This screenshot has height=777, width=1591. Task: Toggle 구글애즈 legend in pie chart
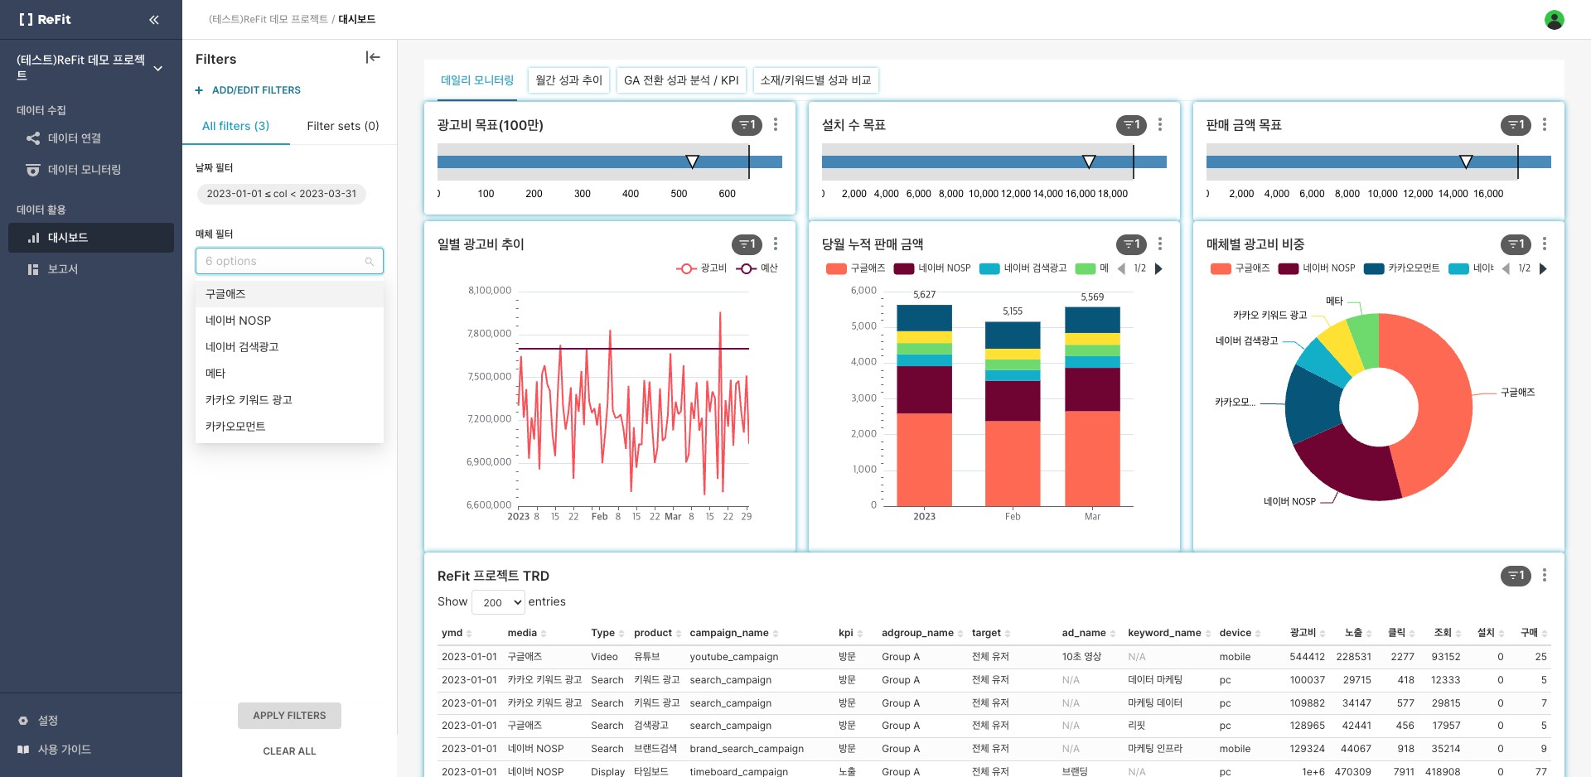point(1240,268)
